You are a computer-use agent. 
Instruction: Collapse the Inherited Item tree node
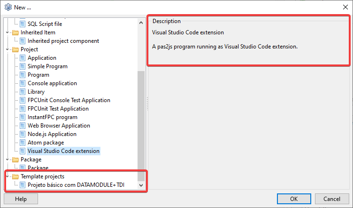coord(7,32)
